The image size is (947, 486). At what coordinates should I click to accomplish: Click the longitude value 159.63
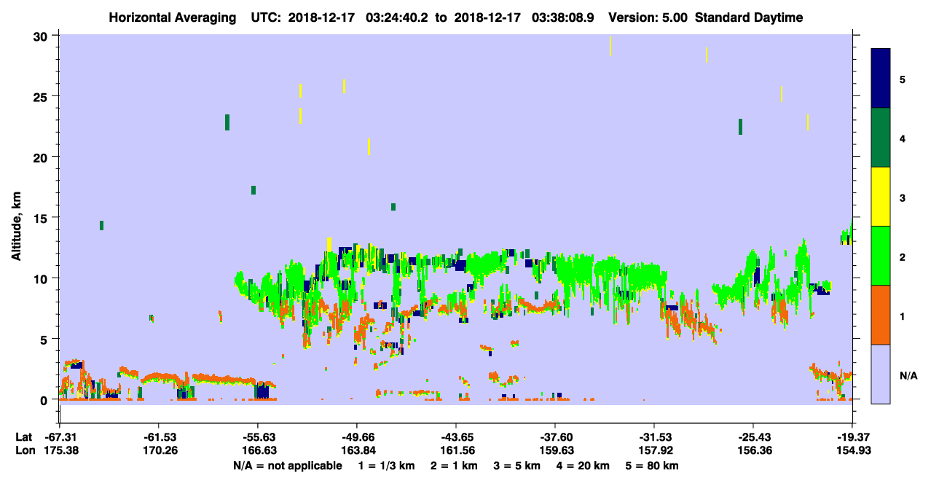555,450
